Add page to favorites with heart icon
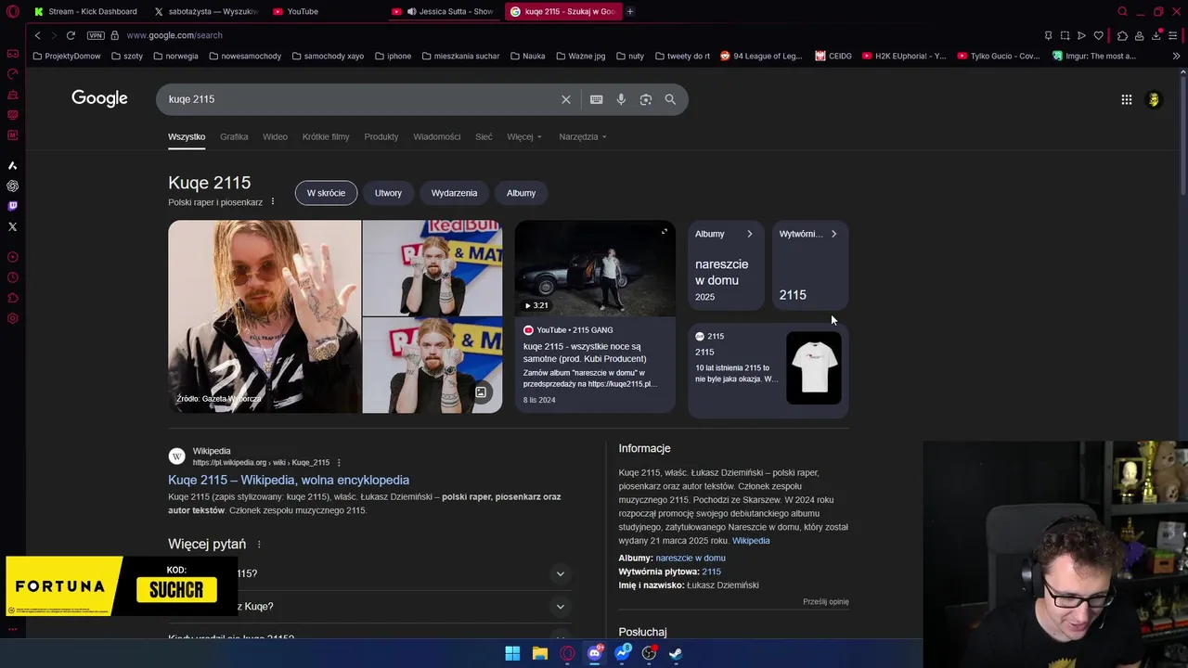 click(x=1099, y=35)
